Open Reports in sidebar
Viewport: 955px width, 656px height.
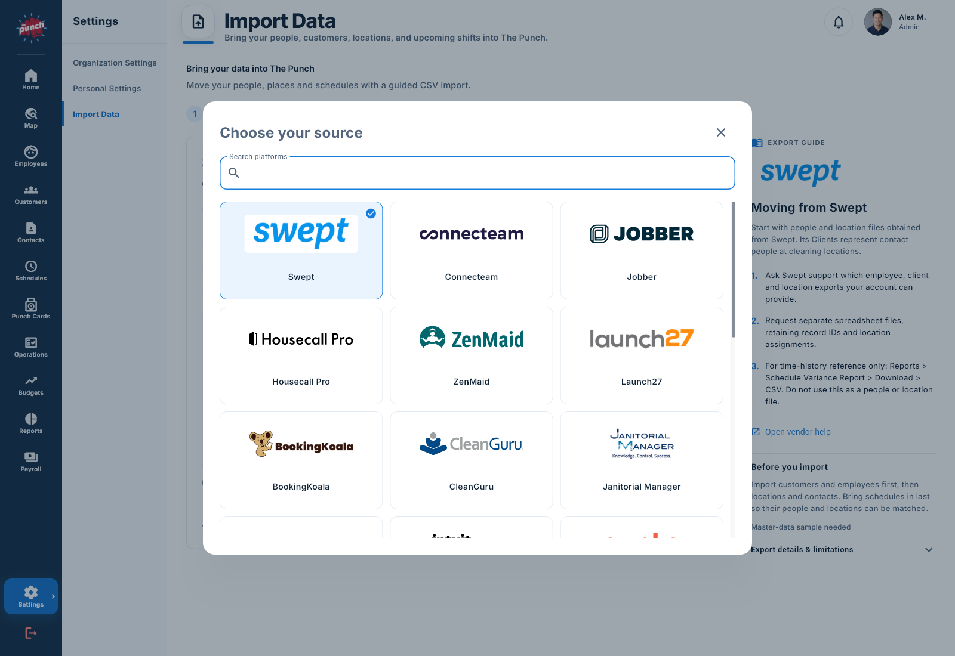pos(31,423)
